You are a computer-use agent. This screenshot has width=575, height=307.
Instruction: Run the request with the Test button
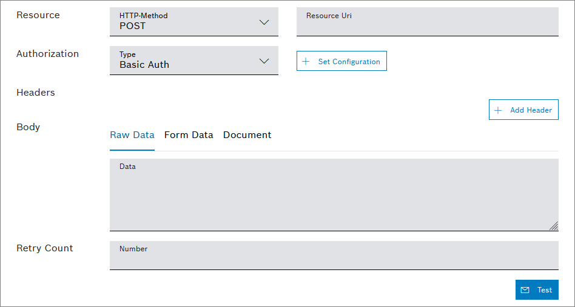click(537, 290)
